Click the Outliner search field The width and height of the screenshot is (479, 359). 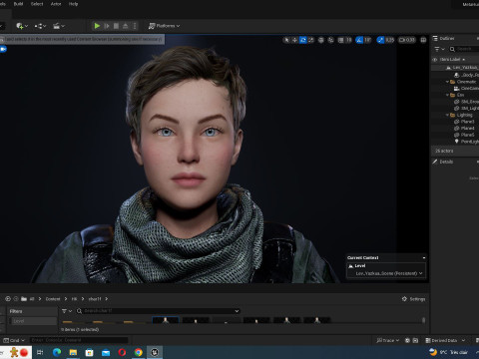coord(464,49)
